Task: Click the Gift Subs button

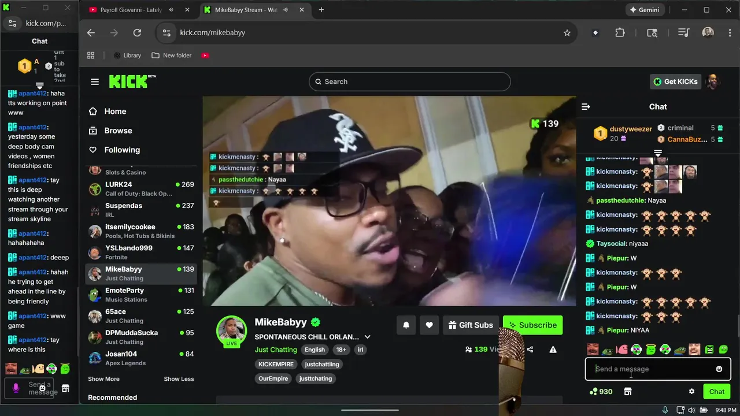Action: (x=471, y=325)
